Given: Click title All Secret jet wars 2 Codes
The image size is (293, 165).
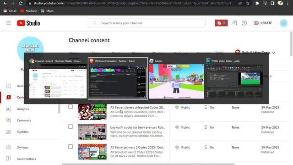Looking at the screenshot, I should pyautogui.click(x=137, y=148).
